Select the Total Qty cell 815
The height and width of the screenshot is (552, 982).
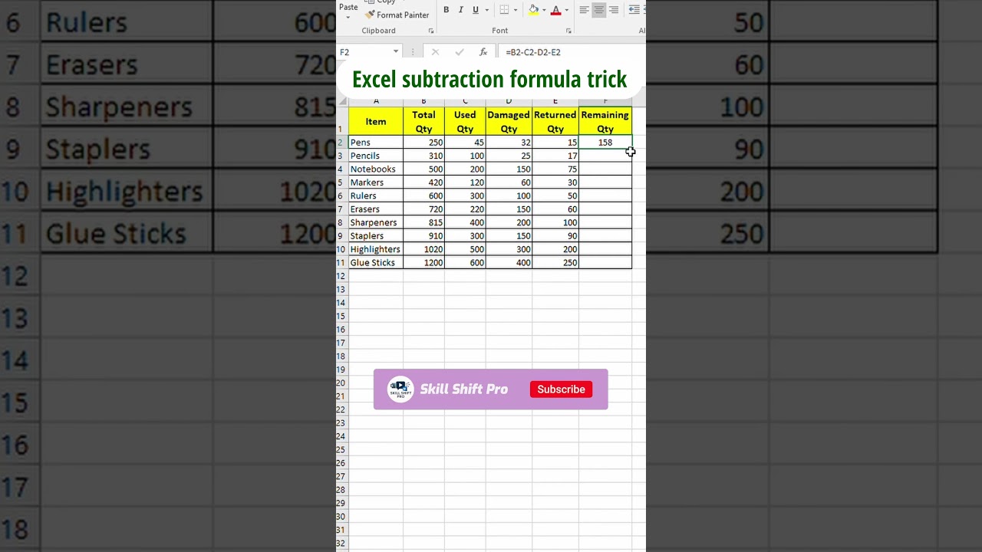[x=423, y=222]
